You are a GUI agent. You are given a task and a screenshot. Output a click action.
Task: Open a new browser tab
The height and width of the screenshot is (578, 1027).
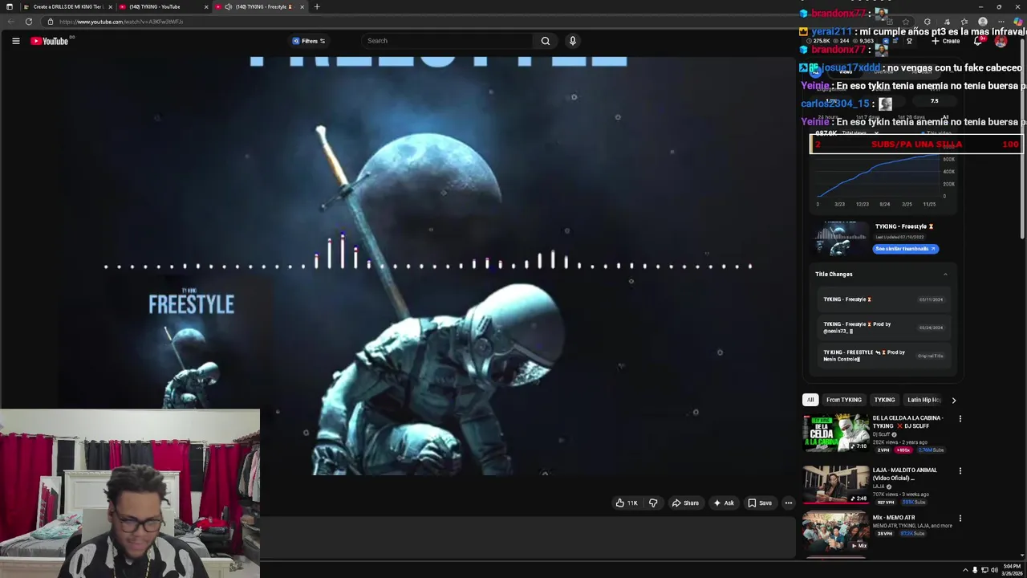317,6
